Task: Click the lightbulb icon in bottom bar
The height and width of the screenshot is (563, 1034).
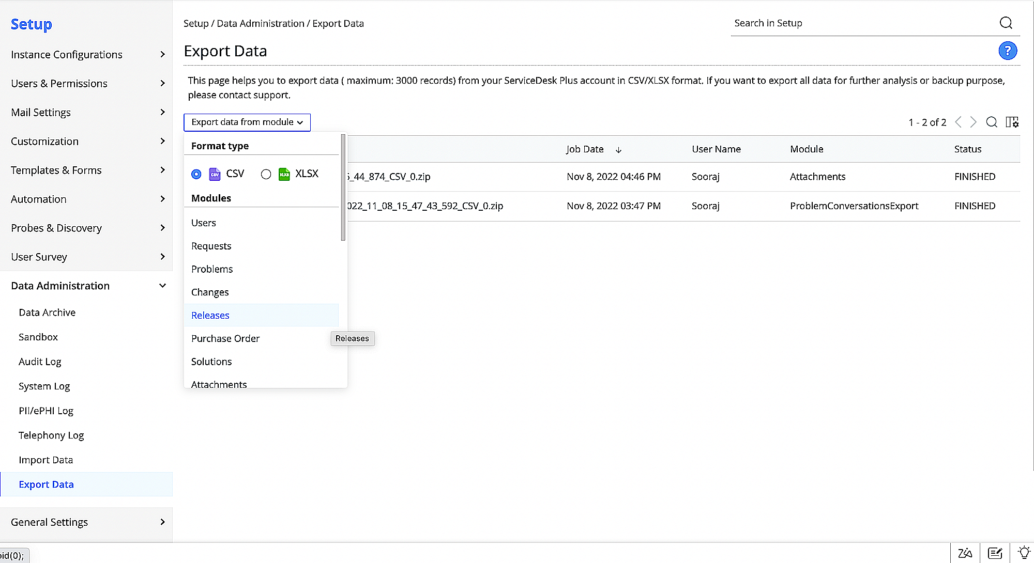Action: [1023, 553]
